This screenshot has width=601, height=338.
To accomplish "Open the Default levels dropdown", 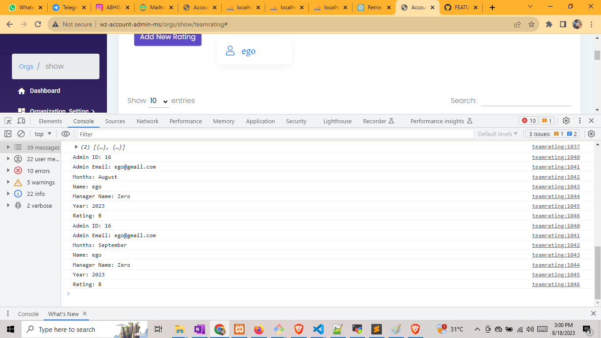I will [498, 134].
